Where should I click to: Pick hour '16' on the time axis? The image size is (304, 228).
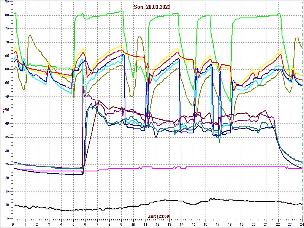tap(206, 224)
